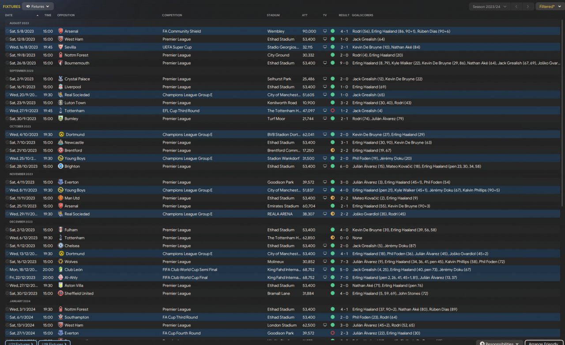Click the Bournemouth club badge

click(x=60, y=63)
